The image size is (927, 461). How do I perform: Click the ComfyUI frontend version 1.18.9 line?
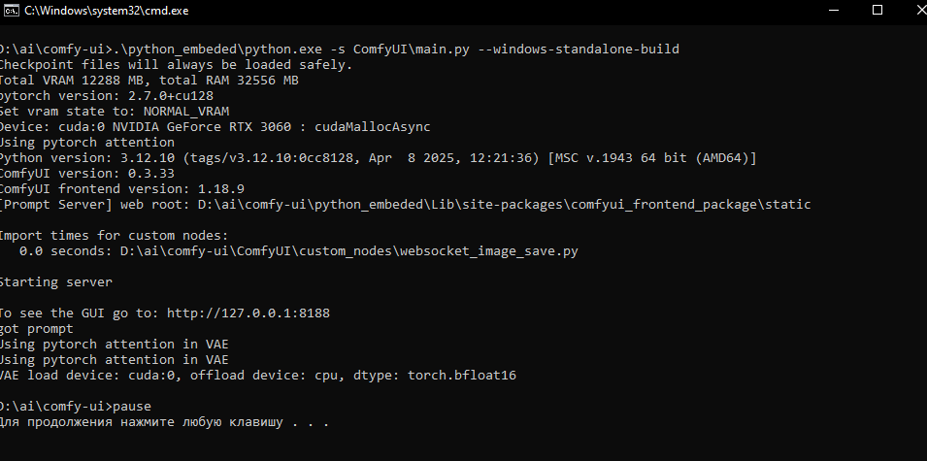pyautogui.click(x=109, y=188)
